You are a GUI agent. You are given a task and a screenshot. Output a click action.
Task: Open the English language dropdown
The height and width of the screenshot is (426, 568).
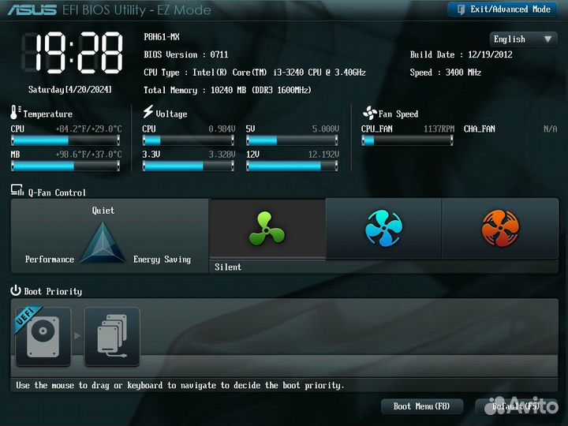[523, 39]
